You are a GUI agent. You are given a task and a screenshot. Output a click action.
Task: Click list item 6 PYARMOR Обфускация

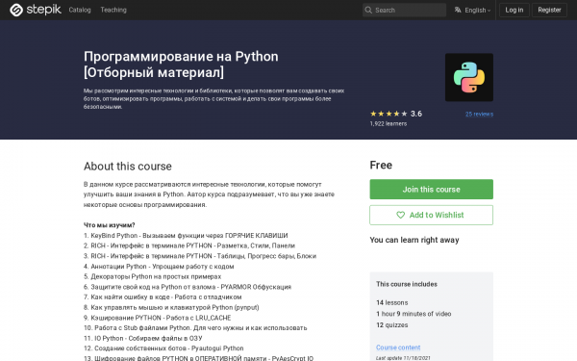(x=188, y=287)
